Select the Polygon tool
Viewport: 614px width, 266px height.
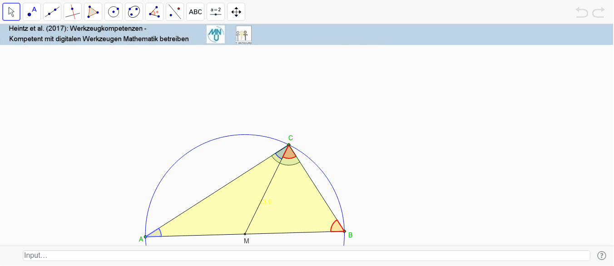pos(93,12)
